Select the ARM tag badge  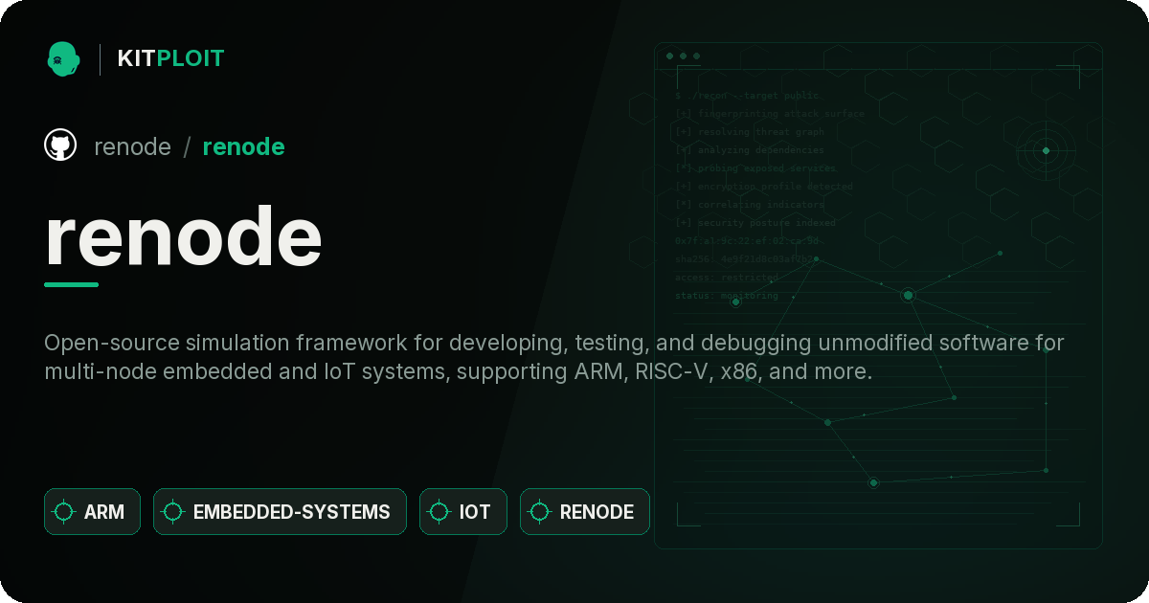pos(92,512)
